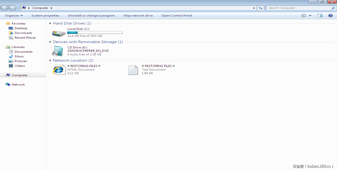Viewport: 337px width, 171px height.
Task: Click the Change your view icon
Action: (304, 16)
